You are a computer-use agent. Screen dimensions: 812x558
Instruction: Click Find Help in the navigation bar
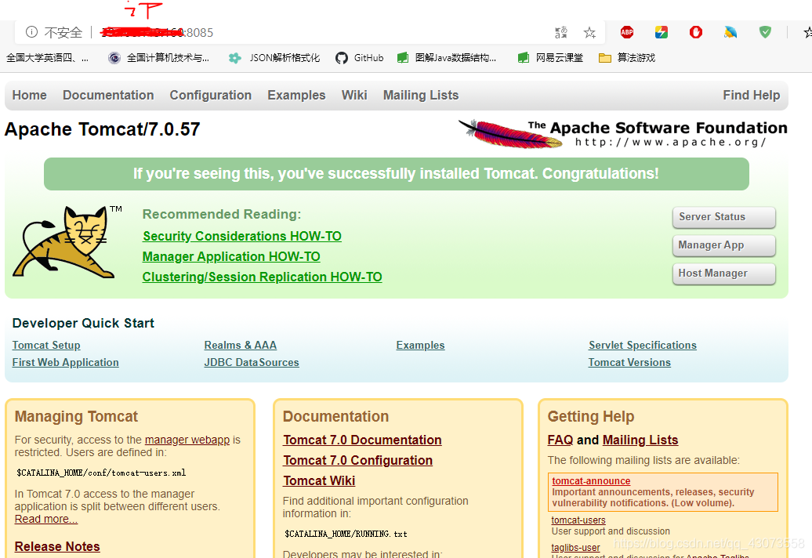[752, 96]
